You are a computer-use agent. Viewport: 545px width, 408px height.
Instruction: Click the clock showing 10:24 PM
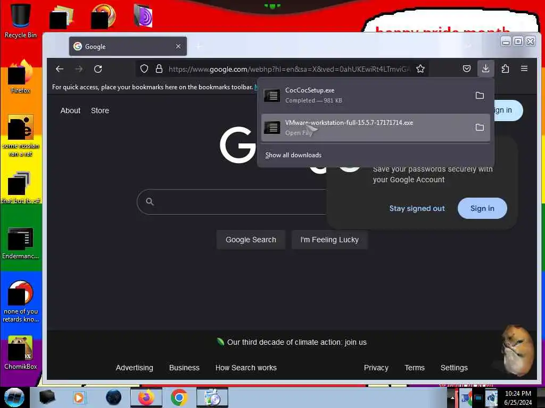coord(518,398)
